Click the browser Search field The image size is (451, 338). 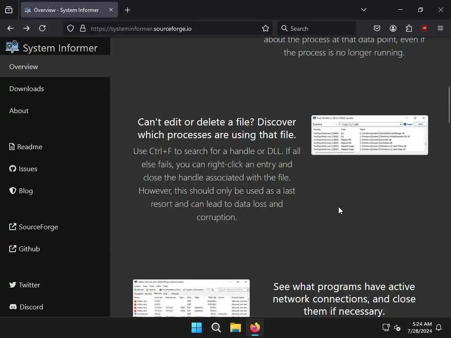click(x=316, y=29)
